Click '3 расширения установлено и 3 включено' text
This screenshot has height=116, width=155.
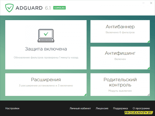click(46, 86)
